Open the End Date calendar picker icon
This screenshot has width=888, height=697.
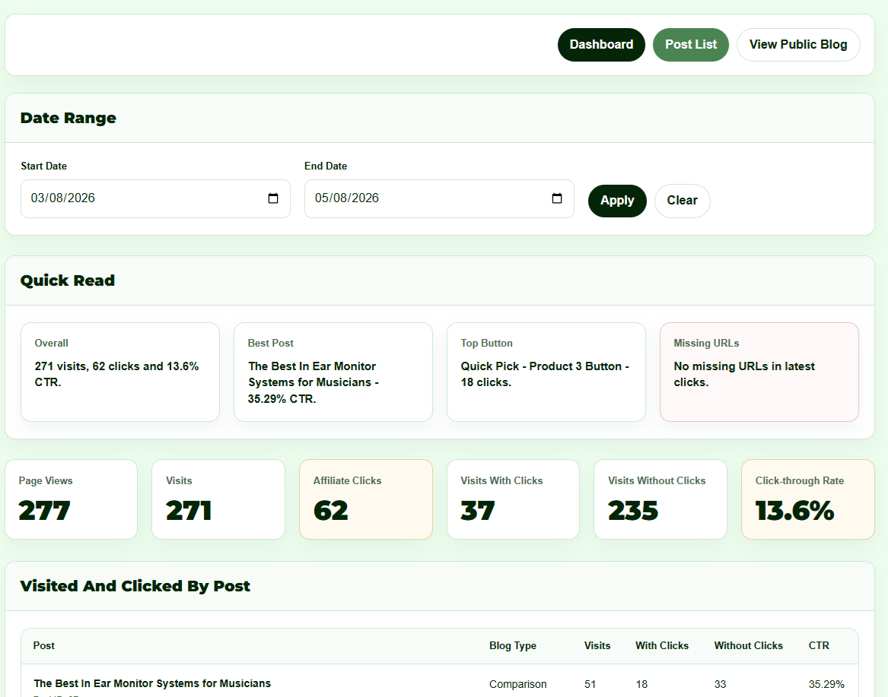[x=557, y=198]
